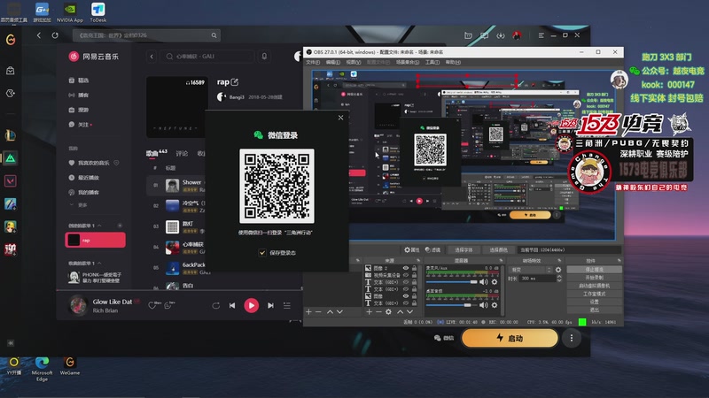Image resolution: width=709 pixels, height=398 pixels.
Task: Toggle save login state checkbox
Action: click(x=262, y=253)
